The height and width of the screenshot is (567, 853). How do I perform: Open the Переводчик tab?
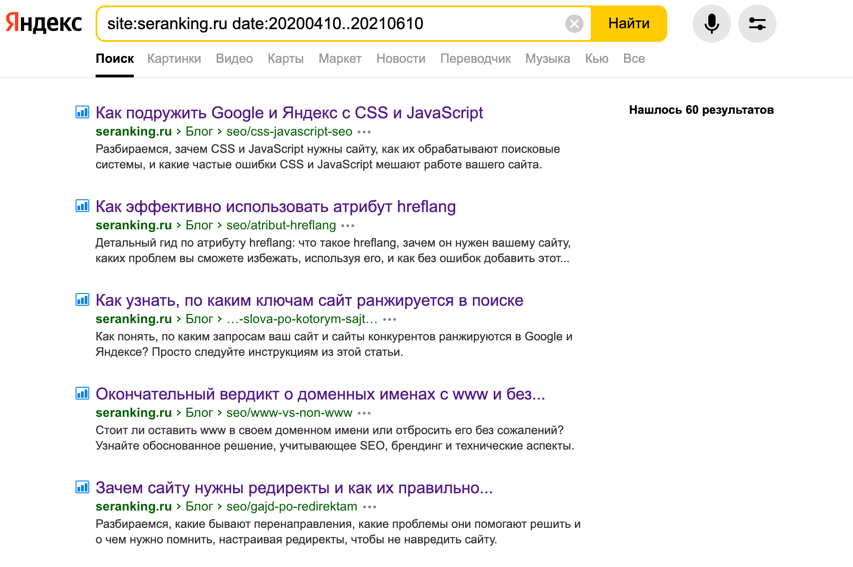coord(476,59)
